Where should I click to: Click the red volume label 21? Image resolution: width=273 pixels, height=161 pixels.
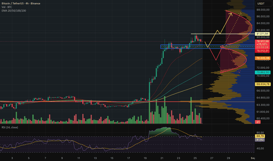tap(258, 122)
